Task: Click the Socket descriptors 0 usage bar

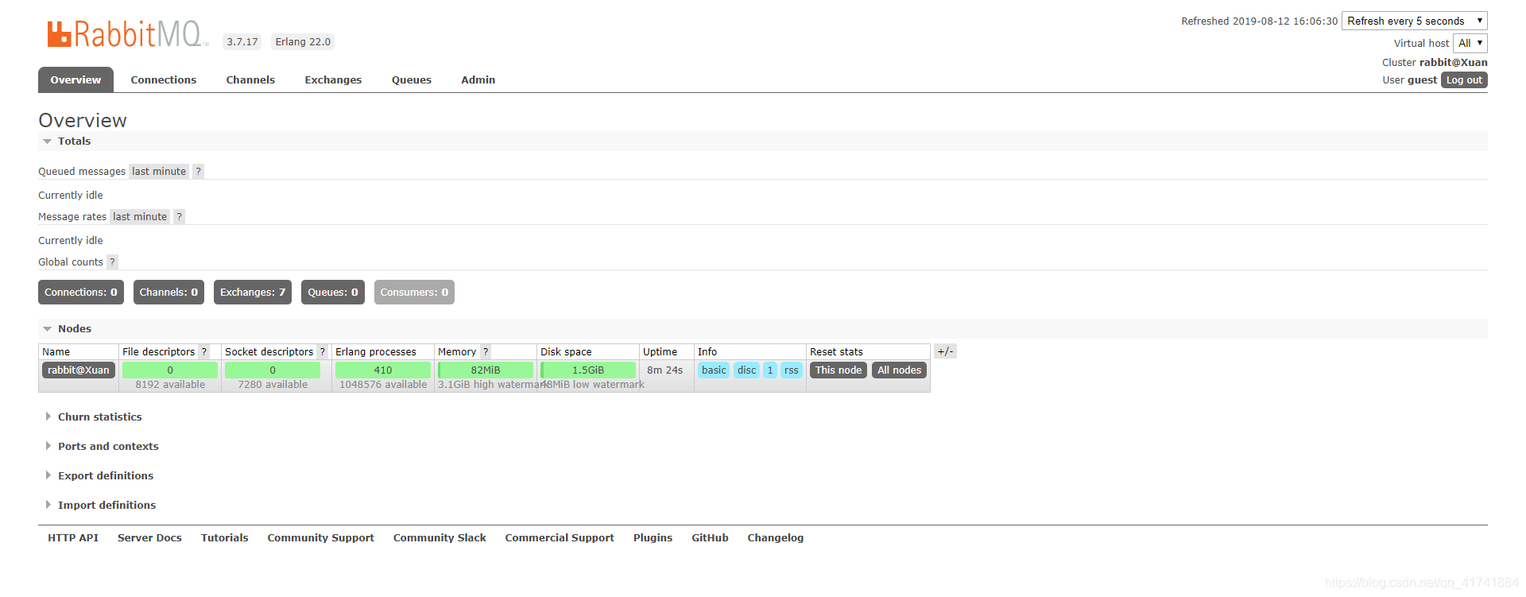Action: pyautogui.click(x=273, y=370)
